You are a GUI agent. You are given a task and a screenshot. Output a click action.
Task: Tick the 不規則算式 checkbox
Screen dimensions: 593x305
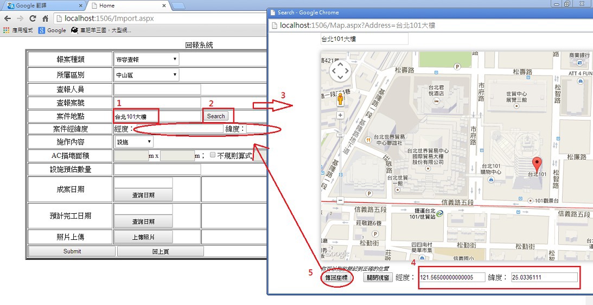[213, 155]
